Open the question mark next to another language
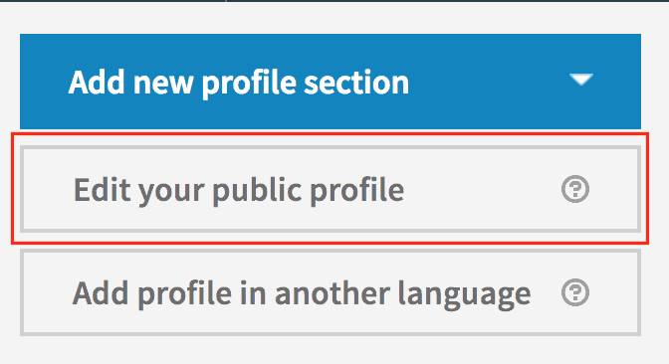669x364 pixels. 575,292
